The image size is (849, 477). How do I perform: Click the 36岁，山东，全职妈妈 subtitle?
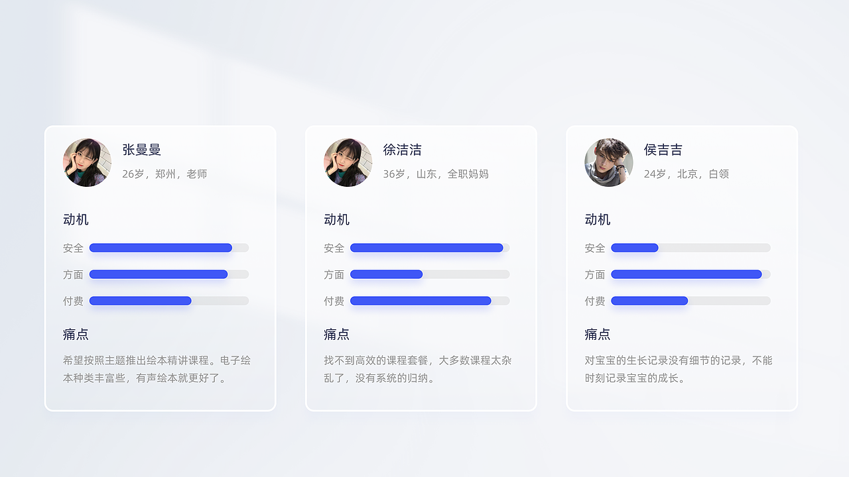click(435, 174)
